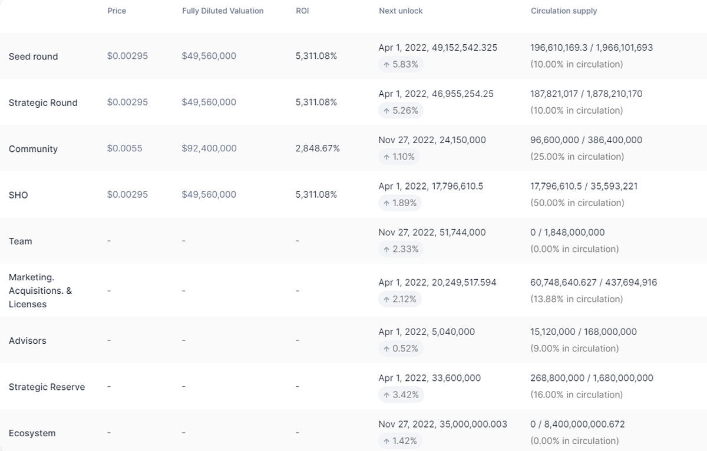Image resolution: width=707 pixels, height=451 pixels.
Task: Open the Community allocation row label
Action: tap(33, 149)
